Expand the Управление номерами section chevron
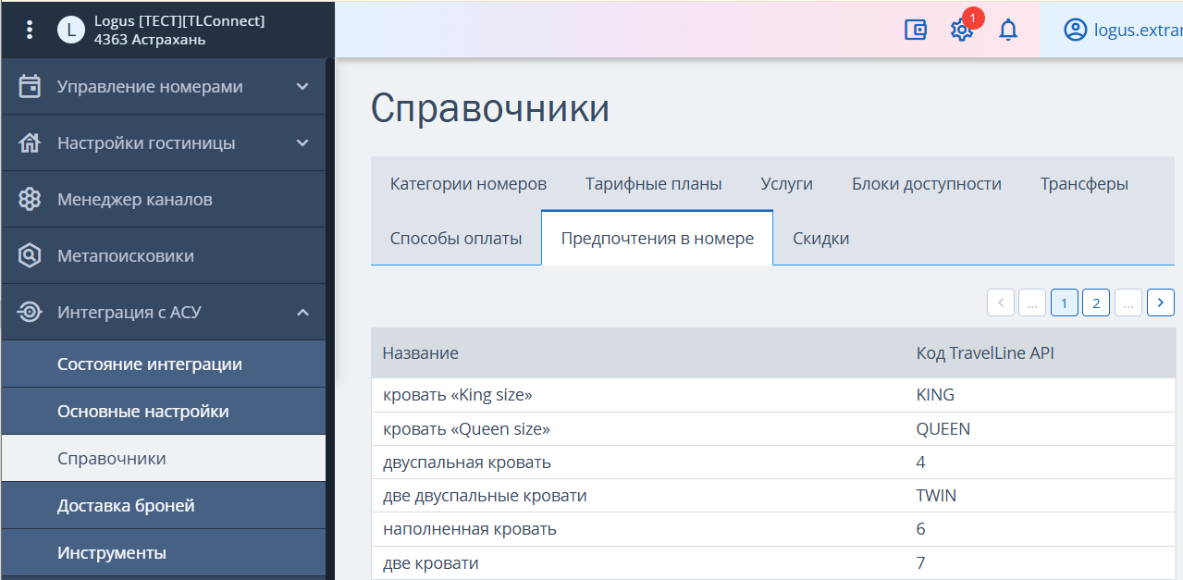 302,87
